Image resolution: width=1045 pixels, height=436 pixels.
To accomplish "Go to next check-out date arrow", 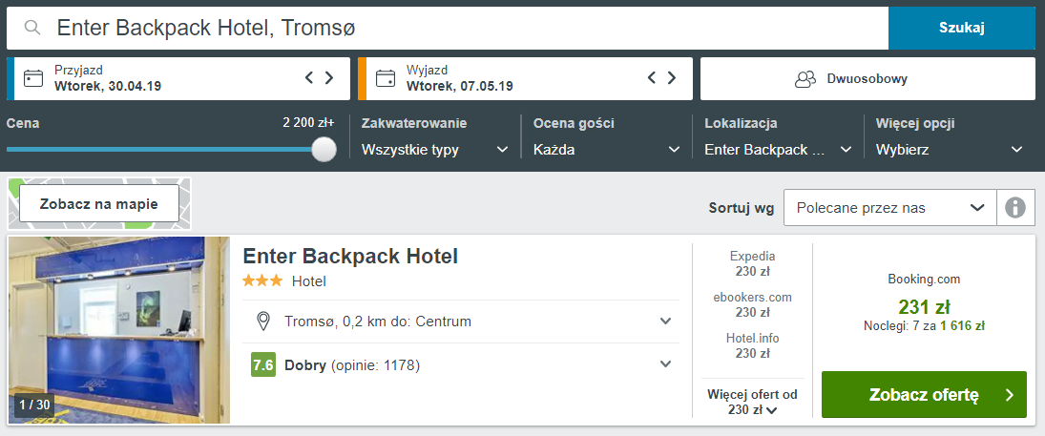I will [x=673, y=78].
